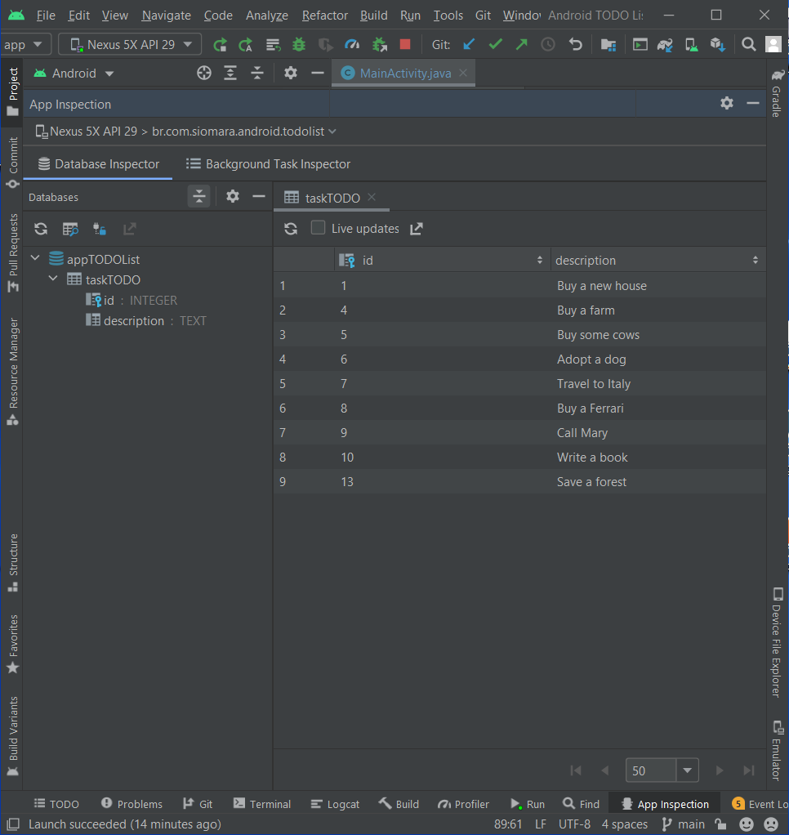The height and width of the screenshot is (835, 789).
Task: Sort the table by the id column
Action: [538, 259]
